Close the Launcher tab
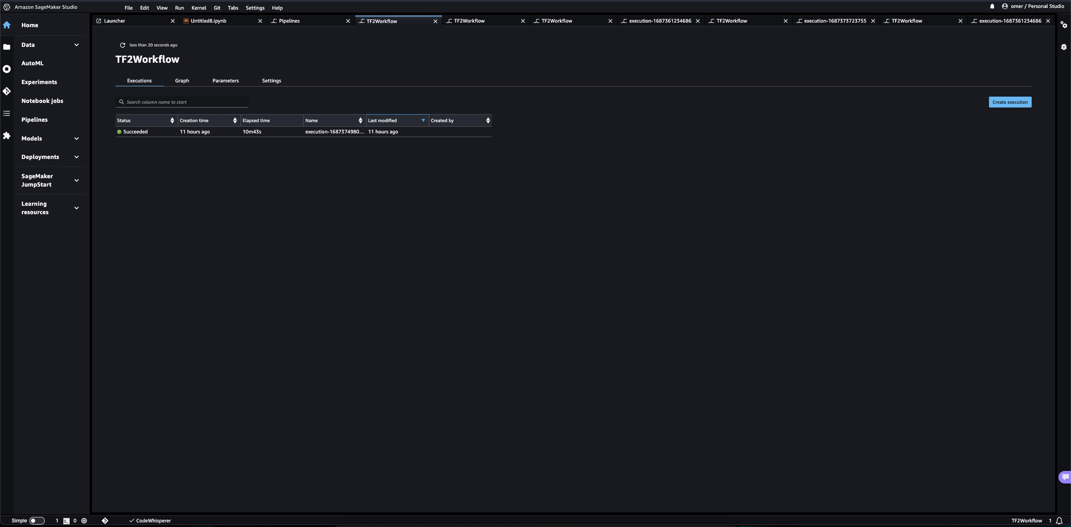 point(172,21)
